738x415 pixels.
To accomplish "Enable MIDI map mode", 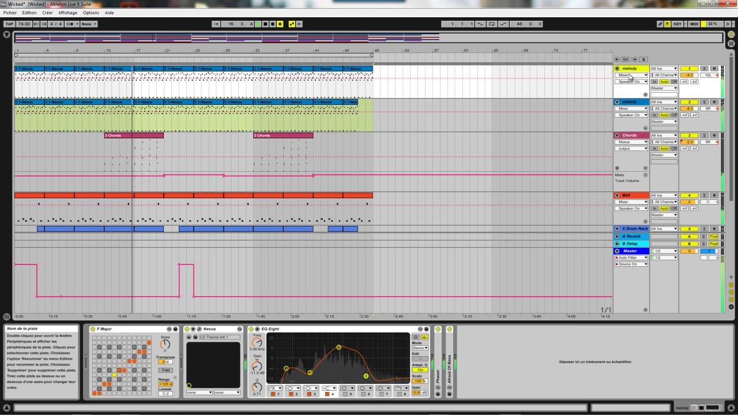I will [x=694, y=24].
